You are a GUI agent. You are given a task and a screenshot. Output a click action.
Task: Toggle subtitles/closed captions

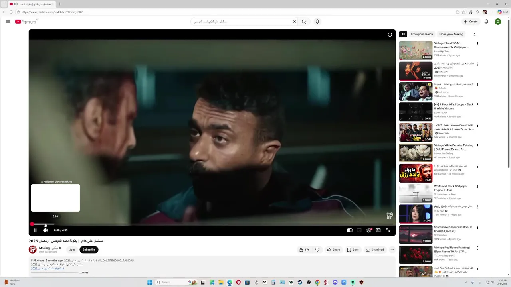(359, 230)
